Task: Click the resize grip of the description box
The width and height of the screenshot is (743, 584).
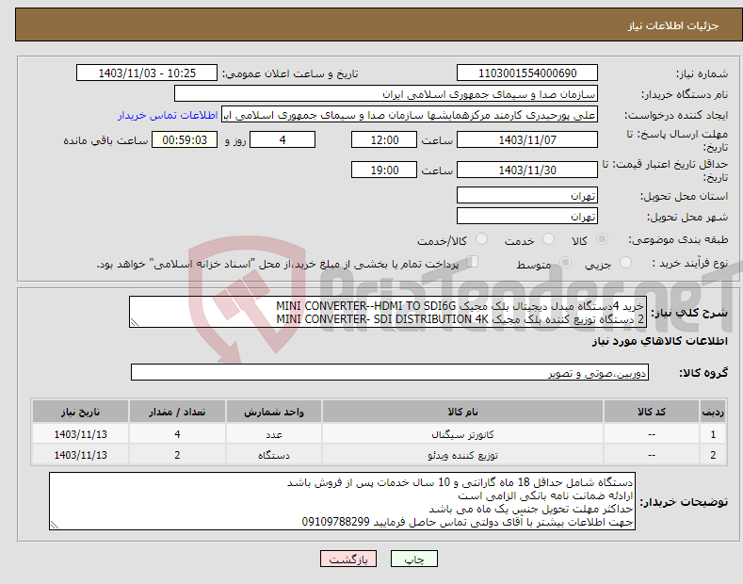Action: [135, 322]
